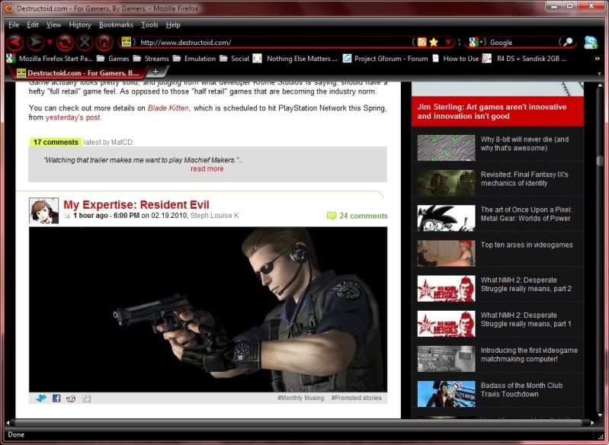Open the address bar history dropdown arrow
The height and width of the screenshot is (445, 609).
click(x=449, y=43)
